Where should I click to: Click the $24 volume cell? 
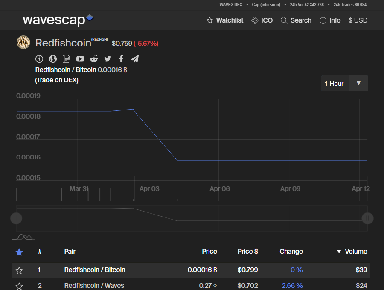pos(361,286)
